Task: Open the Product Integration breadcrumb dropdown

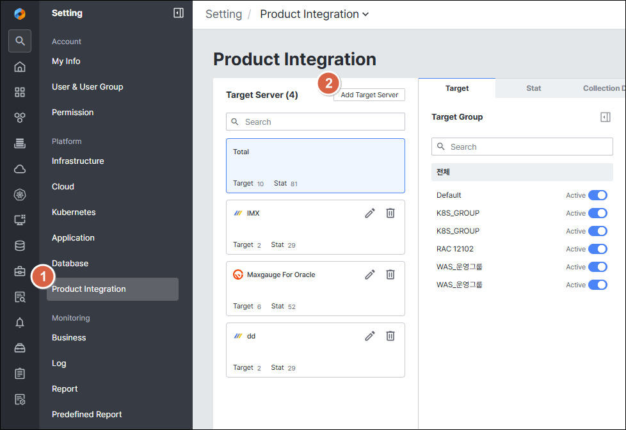Action: click(314, 14)
